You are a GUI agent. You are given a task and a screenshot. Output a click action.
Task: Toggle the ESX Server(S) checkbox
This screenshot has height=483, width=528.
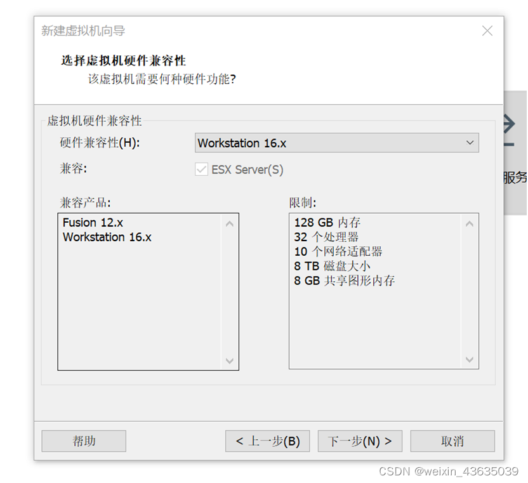(201, 169)
